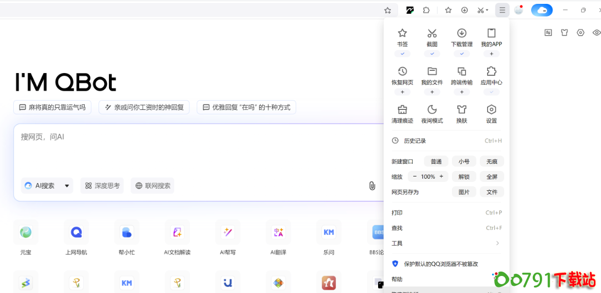
Task: Click the 全屏 fullscreen button
Action: 491,177
